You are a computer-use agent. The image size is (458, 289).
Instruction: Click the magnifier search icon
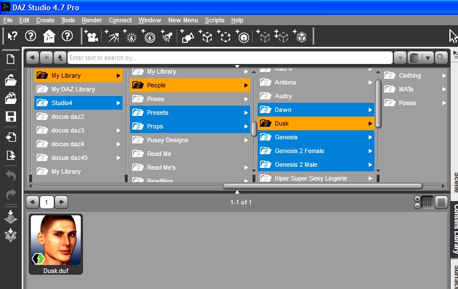coord(440,58)
